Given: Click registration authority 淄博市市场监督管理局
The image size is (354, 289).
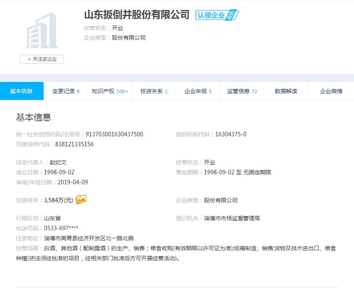Looking at the screenshot, I should pos(232,218).
